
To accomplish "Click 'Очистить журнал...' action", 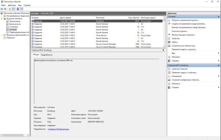I will [180, 31].
